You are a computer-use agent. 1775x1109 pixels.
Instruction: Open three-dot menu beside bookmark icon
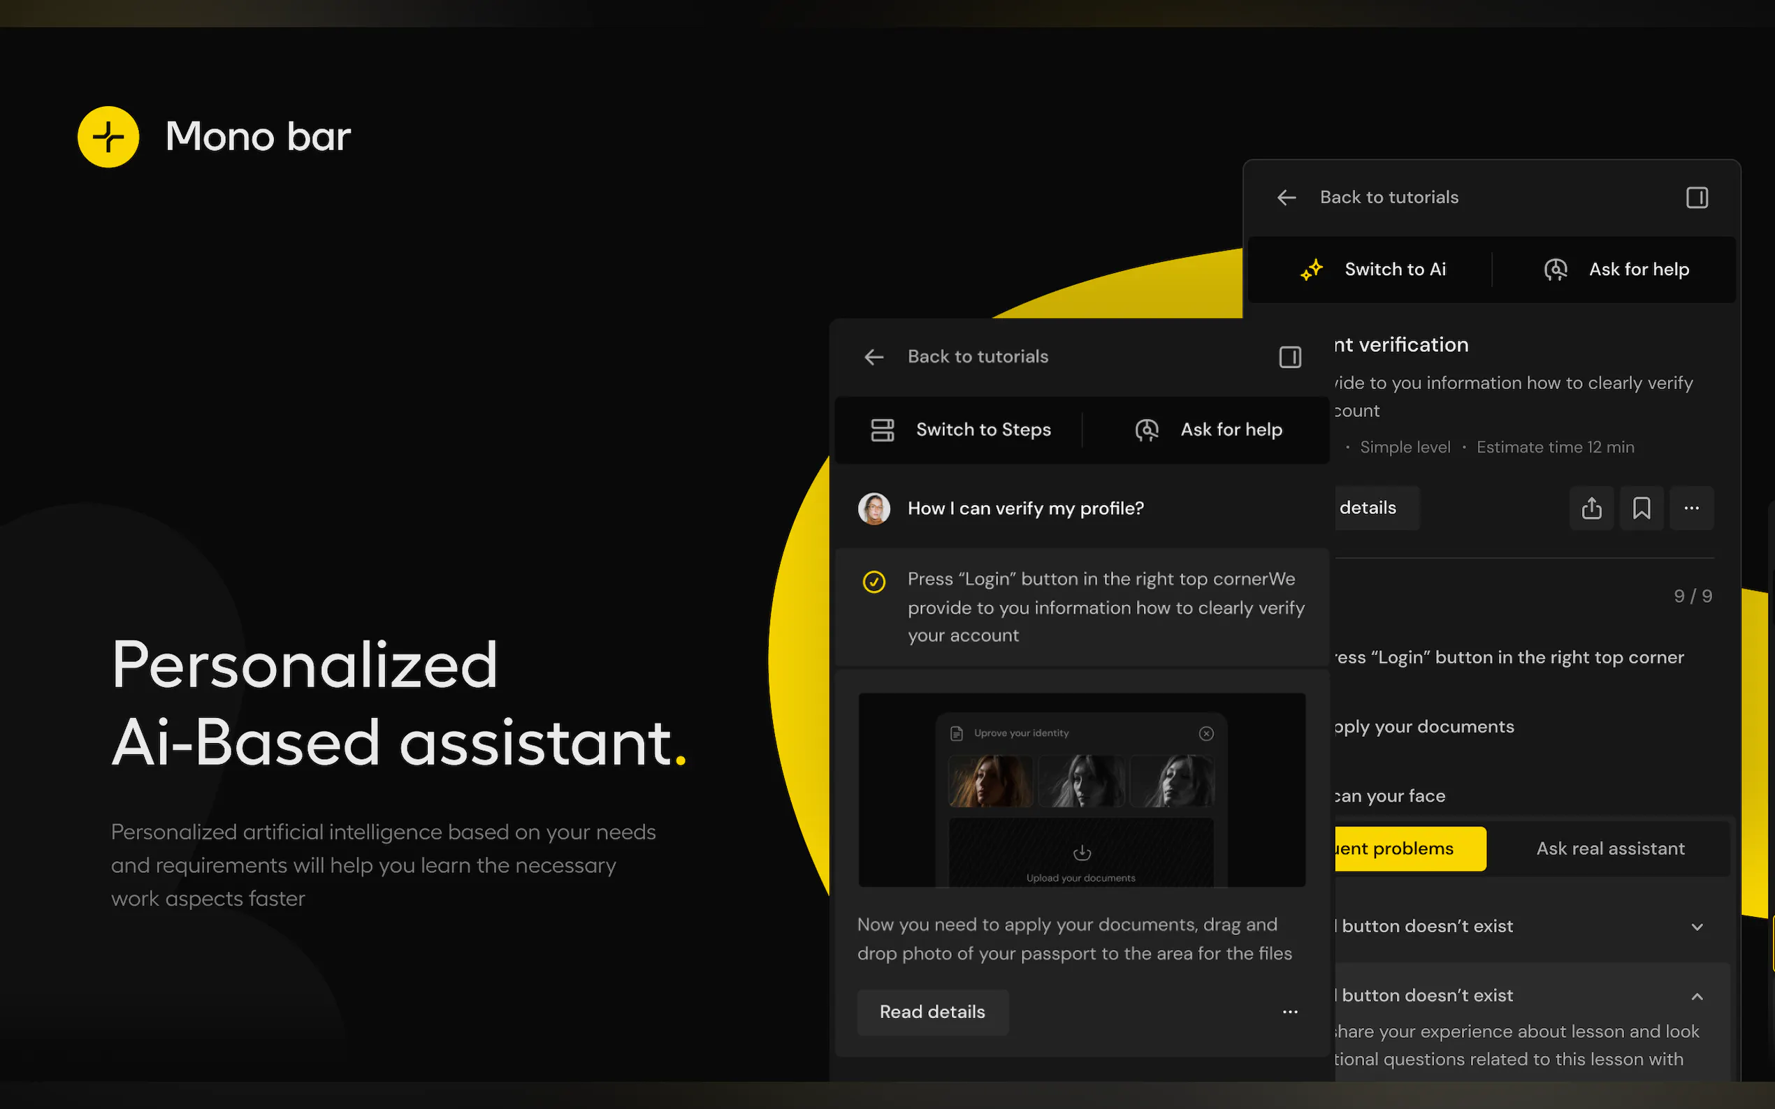[x=1691, y=508]
